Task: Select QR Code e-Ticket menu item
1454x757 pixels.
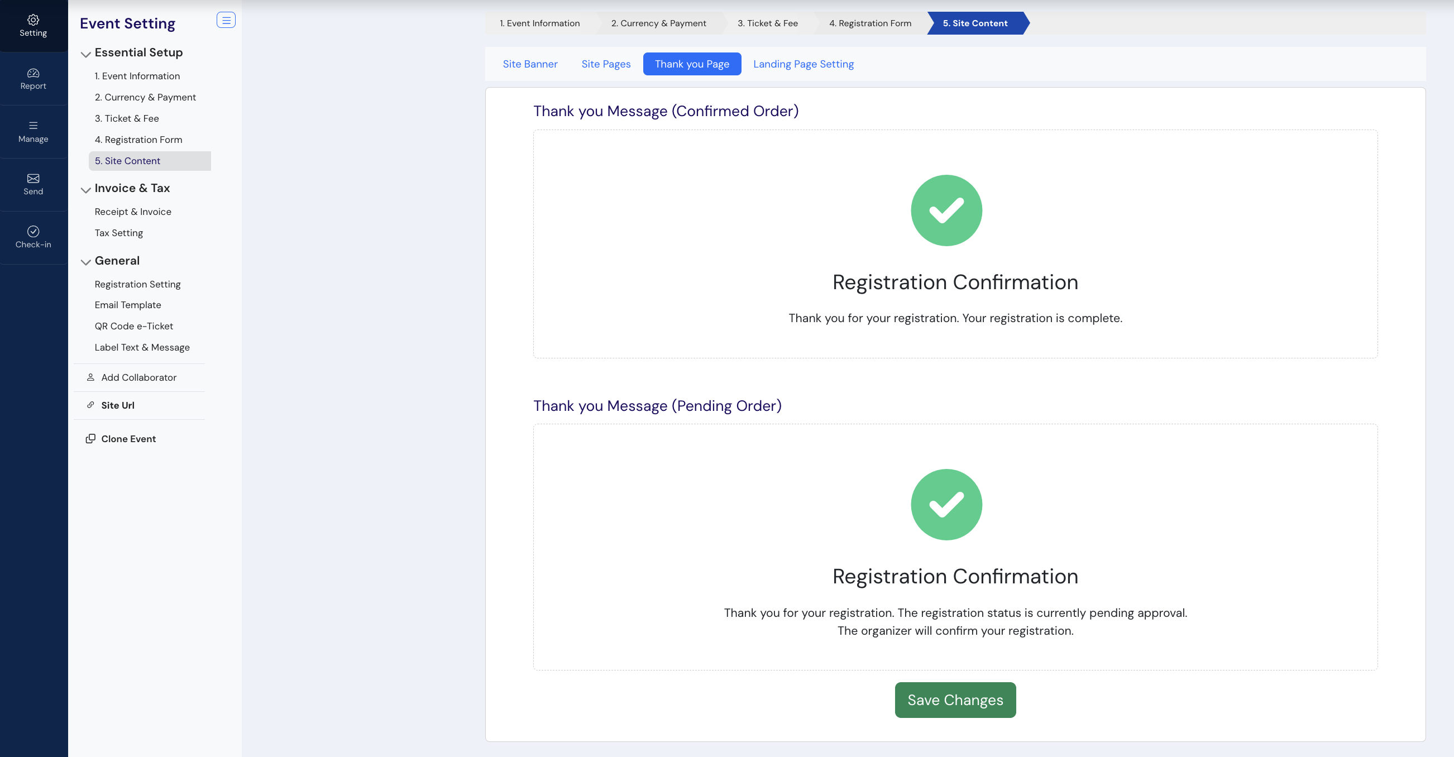Action: [x=134, y=326]
